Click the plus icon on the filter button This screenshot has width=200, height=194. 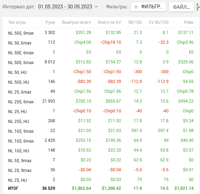pyautogui.click(x=136, y=7)
